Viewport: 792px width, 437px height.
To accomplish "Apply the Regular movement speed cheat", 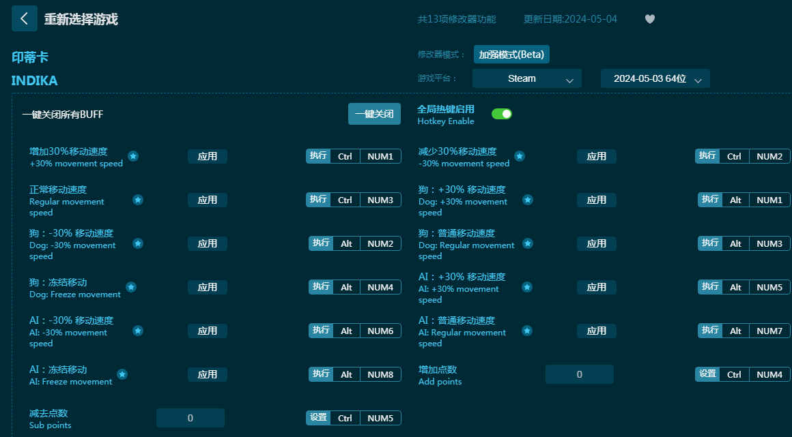I will click(x=208, y=200).
